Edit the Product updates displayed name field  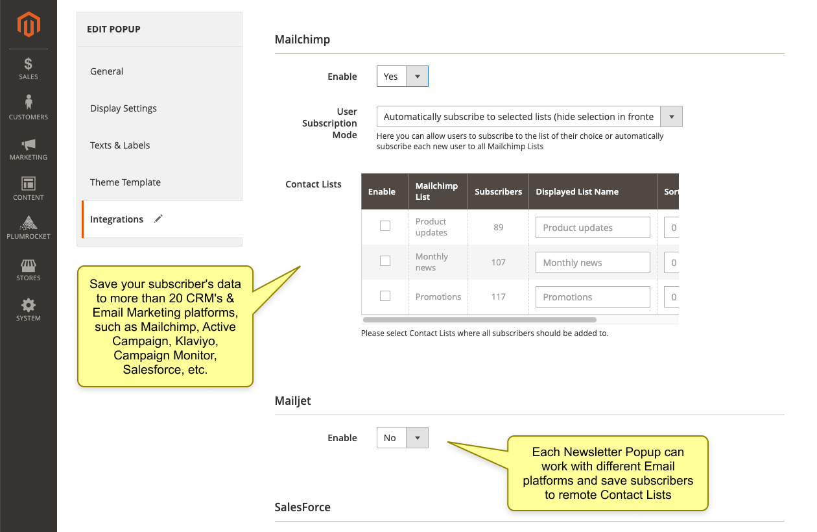(593, 228)
